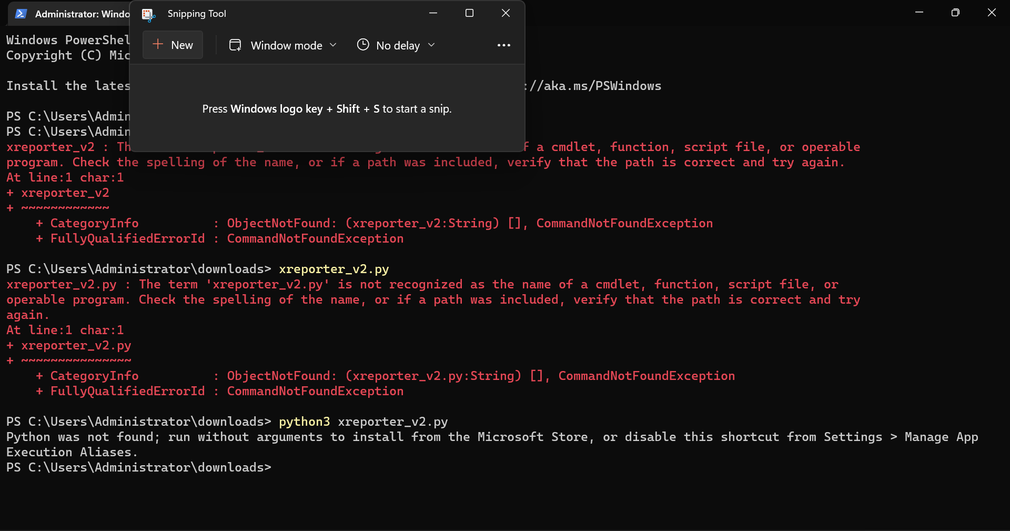Click the plus icon on New button
This screenshot has height=531, width=1010.
pyautogui.click(x=158, y=45)
